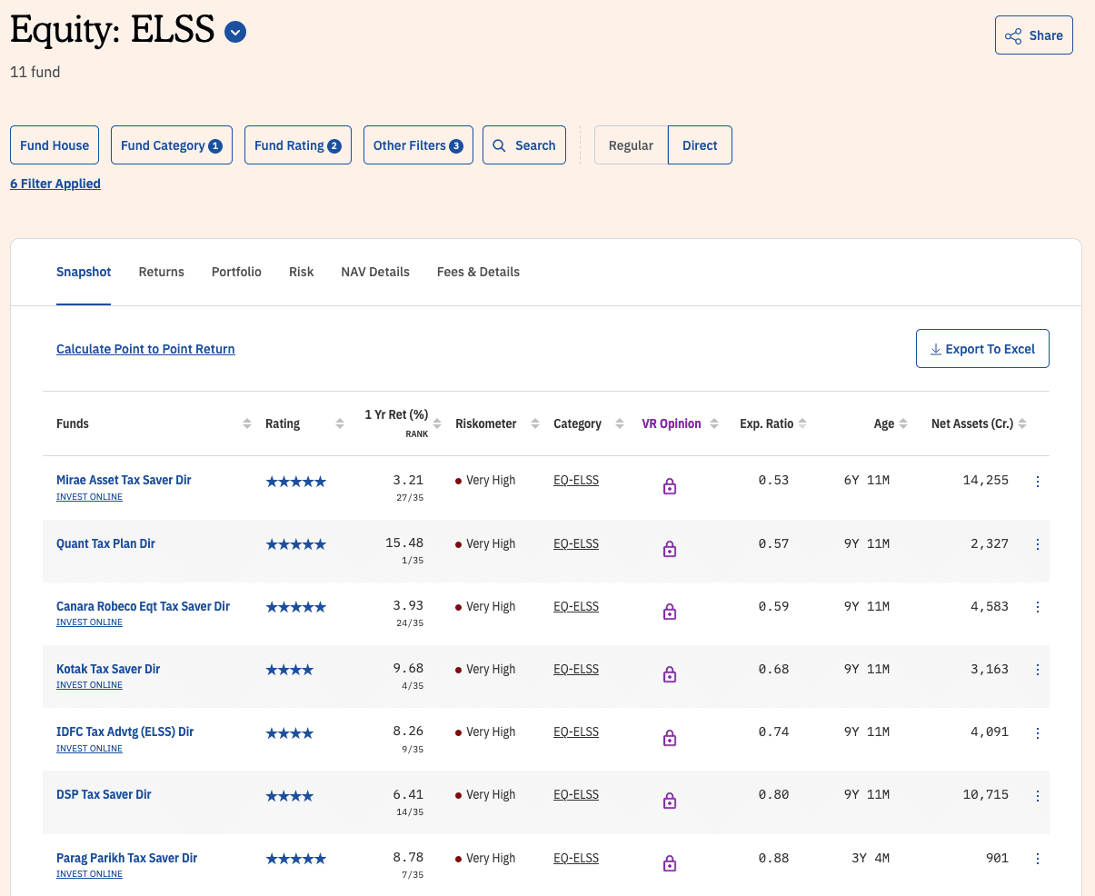Screen dimensions: 1095x896
Task: Open more options for Kotak Tax Saver
Action: pyautogui.click(x=1038, y=670)
